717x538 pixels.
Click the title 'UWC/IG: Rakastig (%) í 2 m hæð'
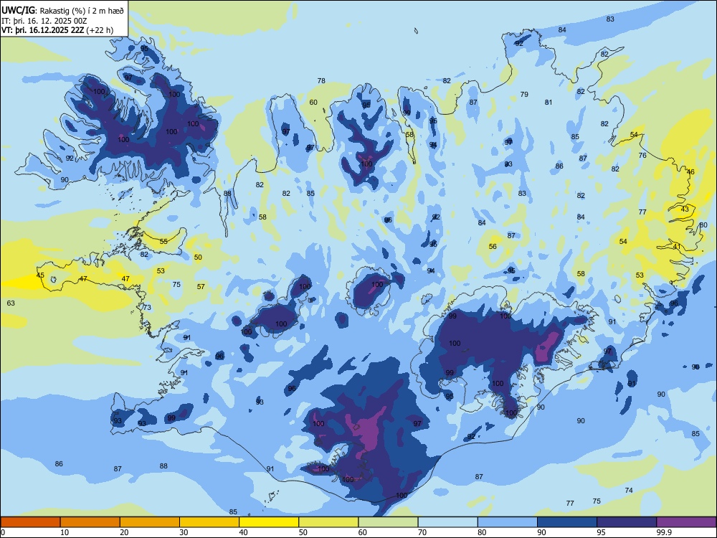click(62, 11)
